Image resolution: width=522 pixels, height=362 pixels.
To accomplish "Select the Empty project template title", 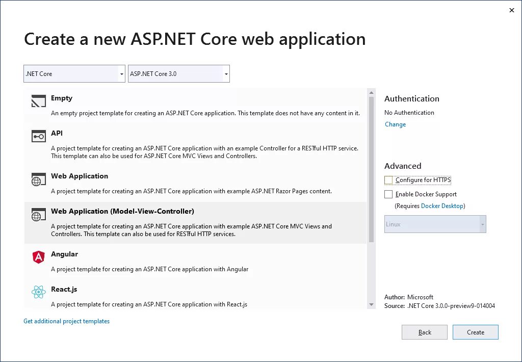I will tap(62, 98).
